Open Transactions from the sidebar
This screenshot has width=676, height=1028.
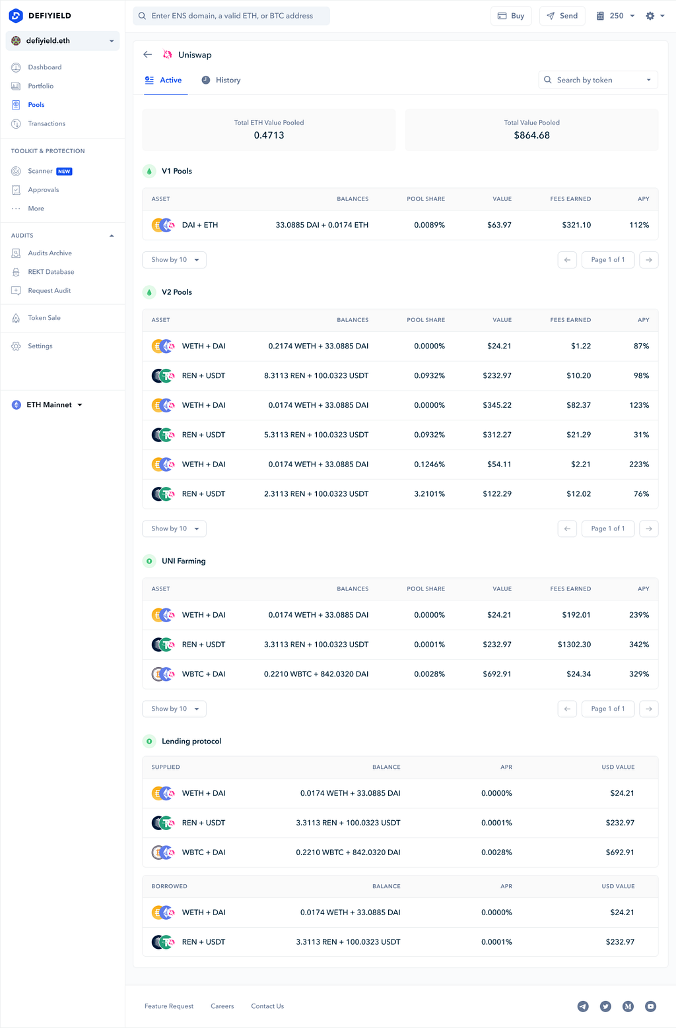47,123
